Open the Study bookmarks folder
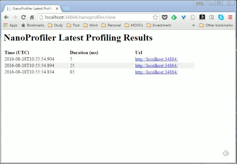The width and height of the screenshot is (237, 164). pyautogui.click(x=55, y=25)
